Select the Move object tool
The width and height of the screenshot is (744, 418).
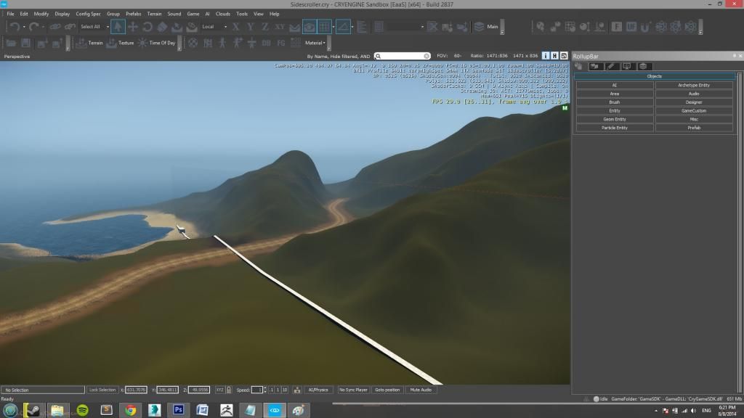[133, 27]
